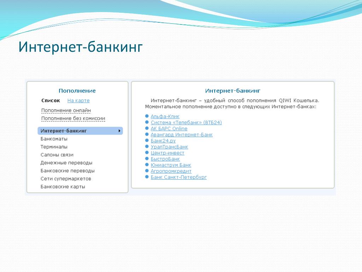Click the bullet beside Банк Санкт-Петербург
Image resolution: width=362 pixels, height=272 pixels.
147,177
